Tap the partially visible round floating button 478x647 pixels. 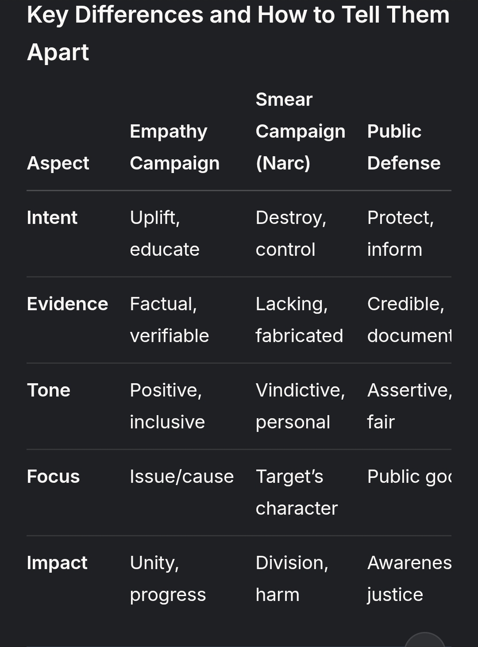[x=424, y=641]
